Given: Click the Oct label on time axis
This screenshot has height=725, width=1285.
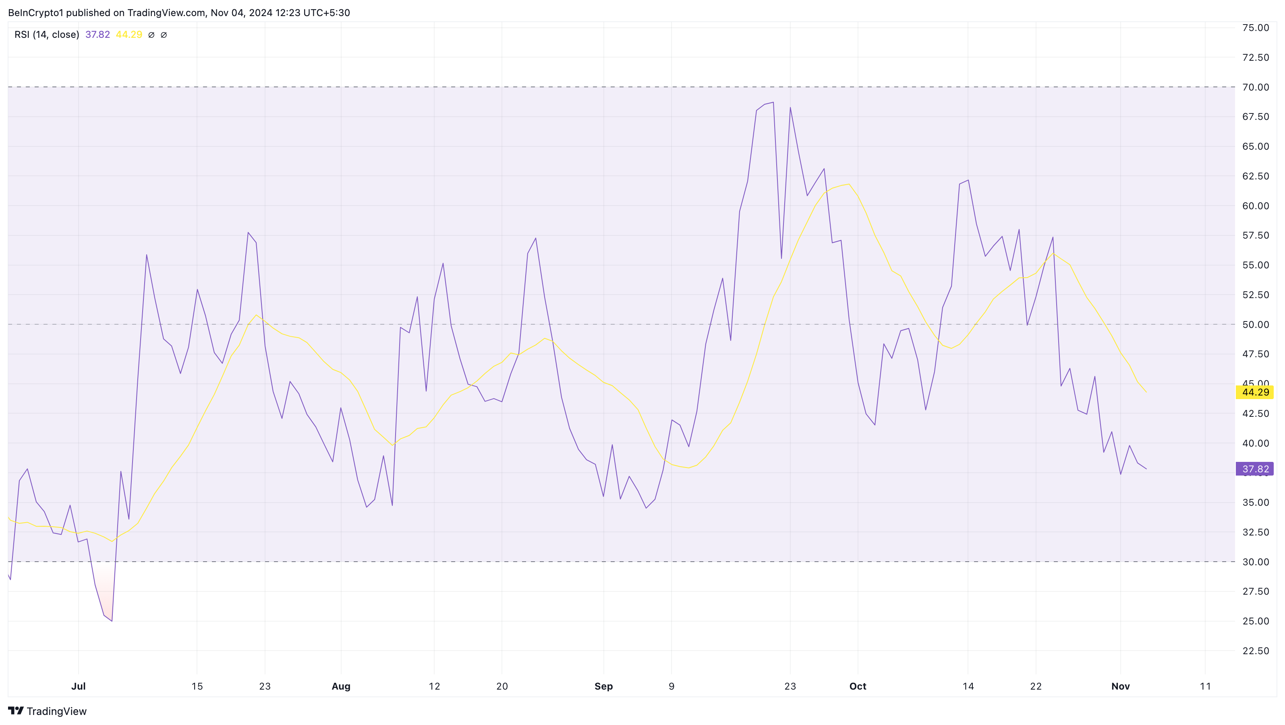Looking at the screenshot, I should (858, 686).
